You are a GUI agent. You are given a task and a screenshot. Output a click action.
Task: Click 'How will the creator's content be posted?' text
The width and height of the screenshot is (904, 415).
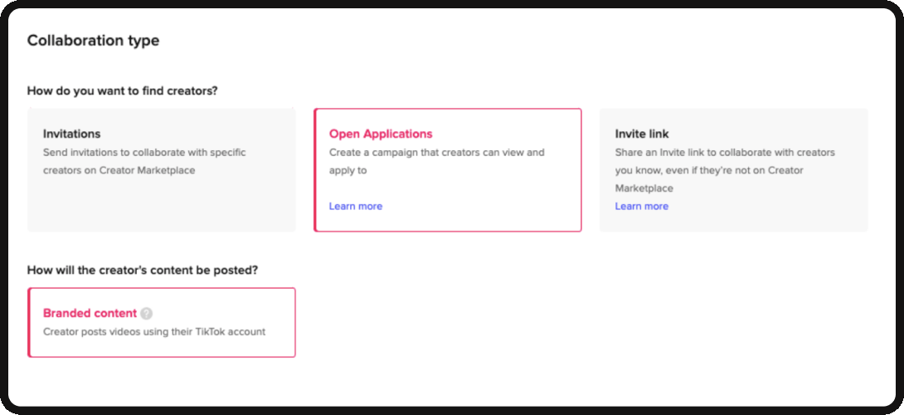[x=143, y=270]
